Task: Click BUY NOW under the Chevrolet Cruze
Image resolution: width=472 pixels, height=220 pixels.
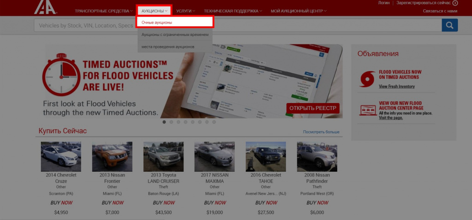Action: tap(61, 203)
